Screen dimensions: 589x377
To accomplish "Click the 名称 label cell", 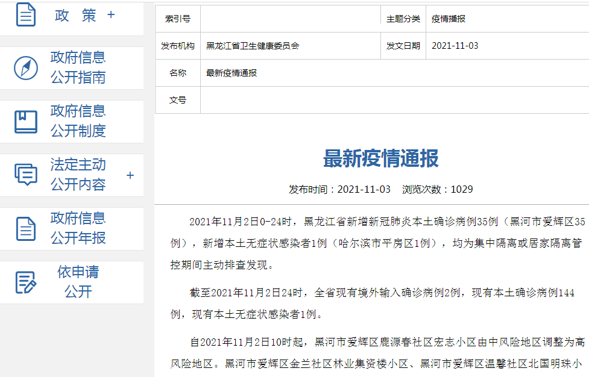I will pos(178,73).
